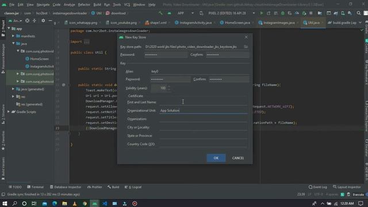
Task: Expand the res folder
Action: tap(13, 97)
